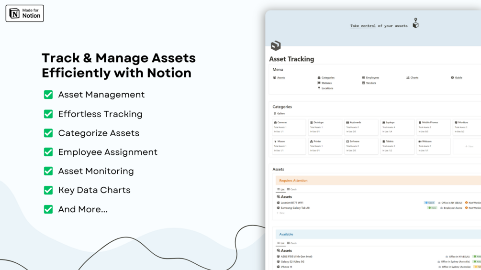Open the Webcam category card
Image resolution: width=481 pixels, height=270 pixels.
434,146
